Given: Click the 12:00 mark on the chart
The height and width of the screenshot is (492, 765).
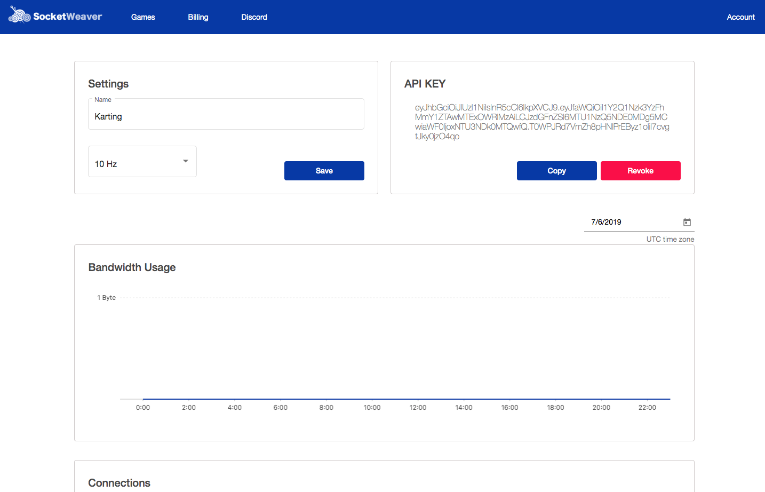Looking at the screenshot, I should pyautogui.click(x=418, y=407).
